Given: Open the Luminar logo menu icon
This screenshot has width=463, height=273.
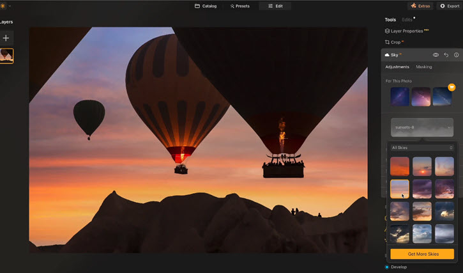Looking at the screenshot, I should click(3, 6).
